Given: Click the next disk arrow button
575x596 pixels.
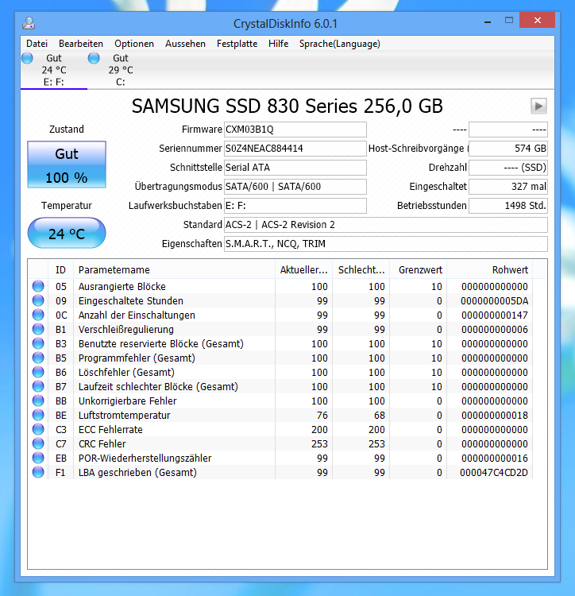Looking at the screenshot, I should pos(538,106).
